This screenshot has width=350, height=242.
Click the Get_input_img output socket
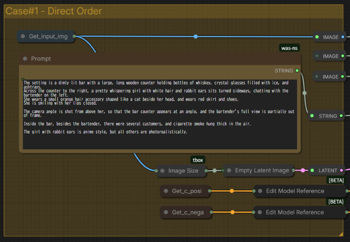tap(74, 36)
